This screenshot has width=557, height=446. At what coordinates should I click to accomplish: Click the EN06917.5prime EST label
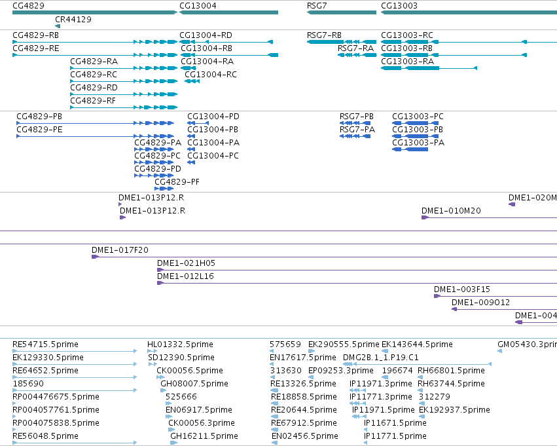point(199,411)
